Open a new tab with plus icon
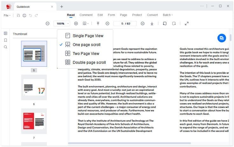234x147 pixels. point(62,7)
